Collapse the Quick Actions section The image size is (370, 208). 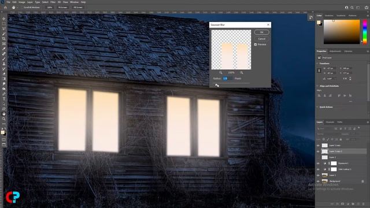pyautogui.click(x=317, y=107)
